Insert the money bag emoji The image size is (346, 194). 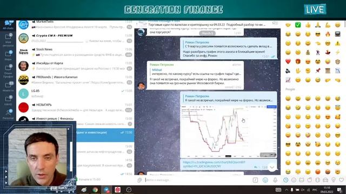(308, 52)
